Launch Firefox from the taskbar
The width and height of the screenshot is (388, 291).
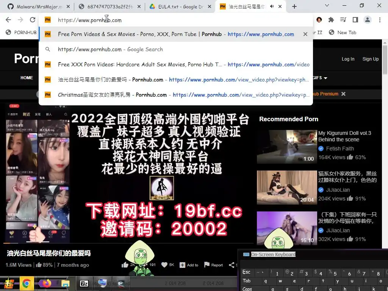coord(46,283)
